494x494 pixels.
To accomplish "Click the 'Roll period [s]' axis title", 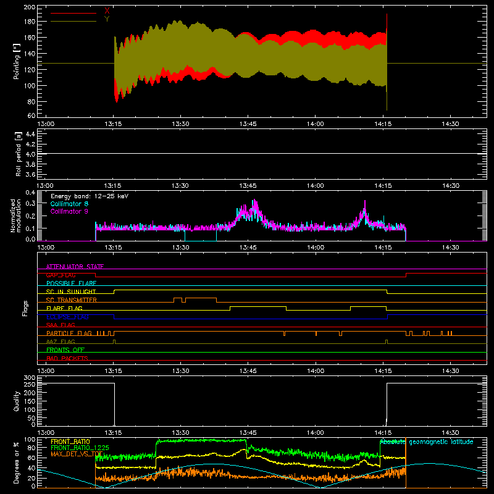I will coord(18,154).
